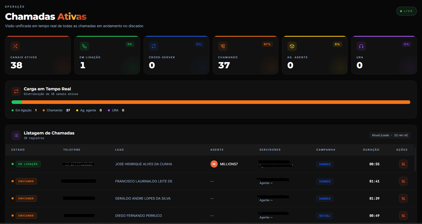This screenshot has width=422, height=224.
Task: Sort by the CAMPANHA column header
Action: [326, 150]
